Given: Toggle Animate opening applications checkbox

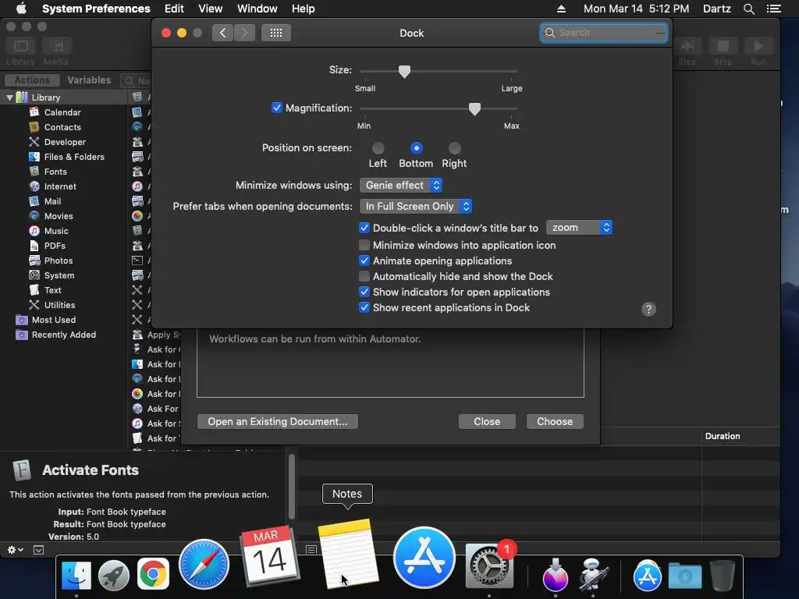Looking at the screenshot, I should [364, 261].
